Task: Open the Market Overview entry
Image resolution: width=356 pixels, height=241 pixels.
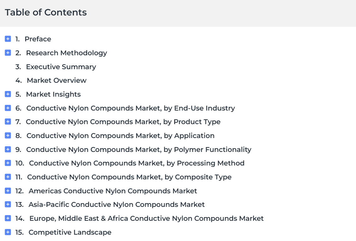Action: [x=56, y=80]
